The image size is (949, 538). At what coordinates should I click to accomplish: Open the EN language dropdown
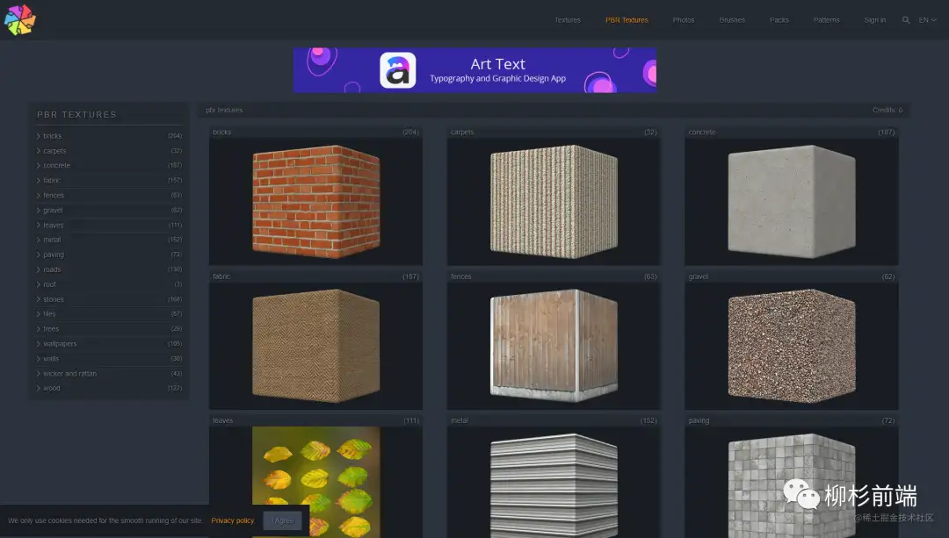(928, 20)
